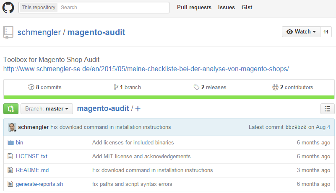
Task: Open latest commit message about download command
Action: (x=111, y=127)
